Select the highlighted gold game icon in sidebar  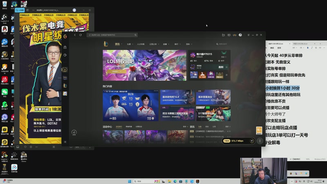pos(65,70)
